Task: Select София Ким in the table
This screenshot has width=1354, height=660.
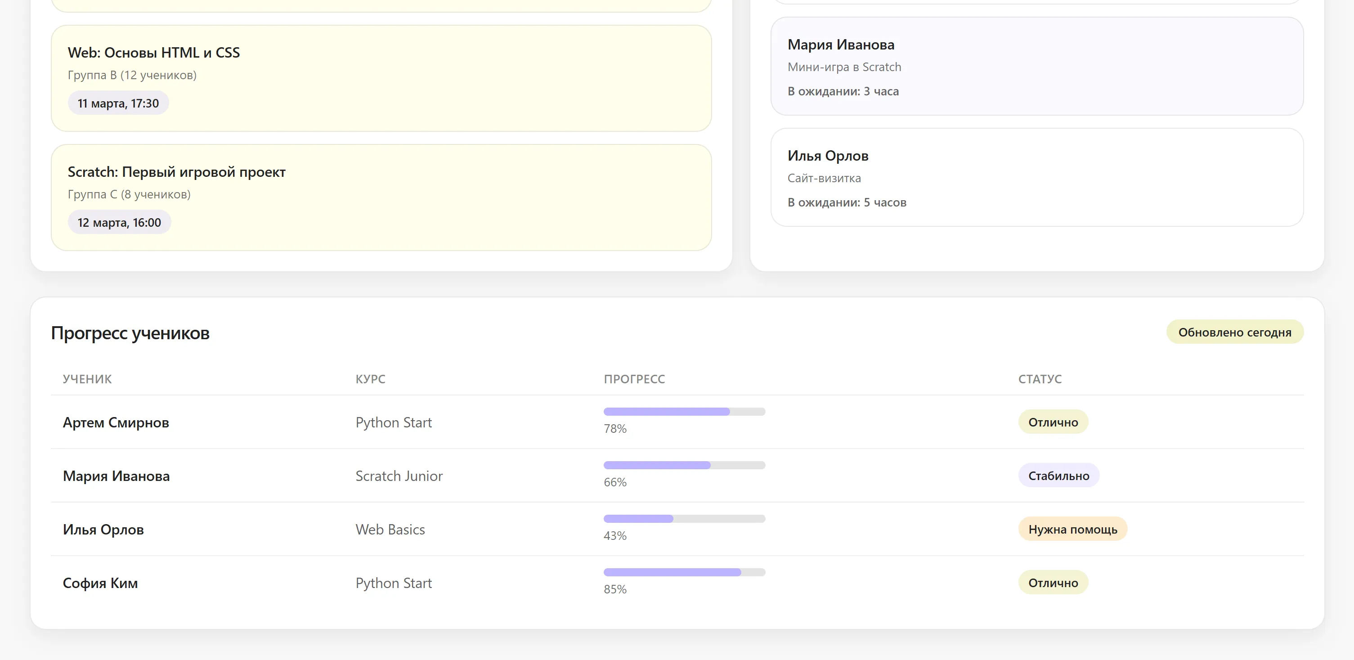Action: tap(100, 583)
